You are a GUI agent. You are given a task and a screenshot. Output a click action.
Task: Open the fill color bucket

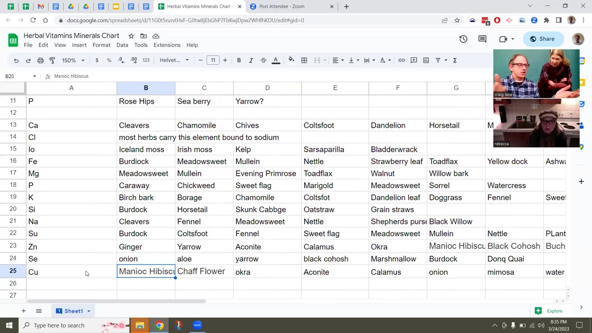291,60
